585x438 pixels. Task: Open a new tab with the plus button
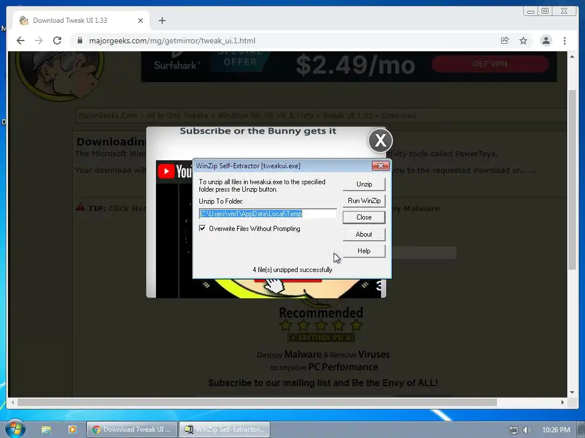(162, 21)
